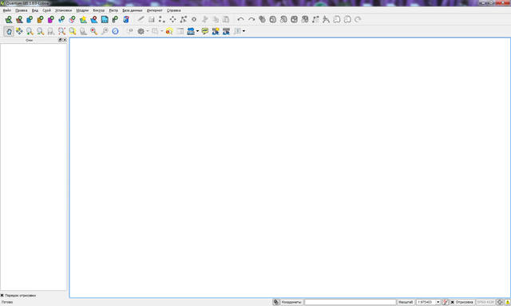Select the Zoom Out magnifier tool
The image size is (511, 306).
[40, 31]
